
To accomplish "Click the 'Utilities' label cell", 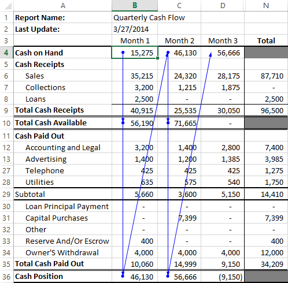I will coord(62,182).
